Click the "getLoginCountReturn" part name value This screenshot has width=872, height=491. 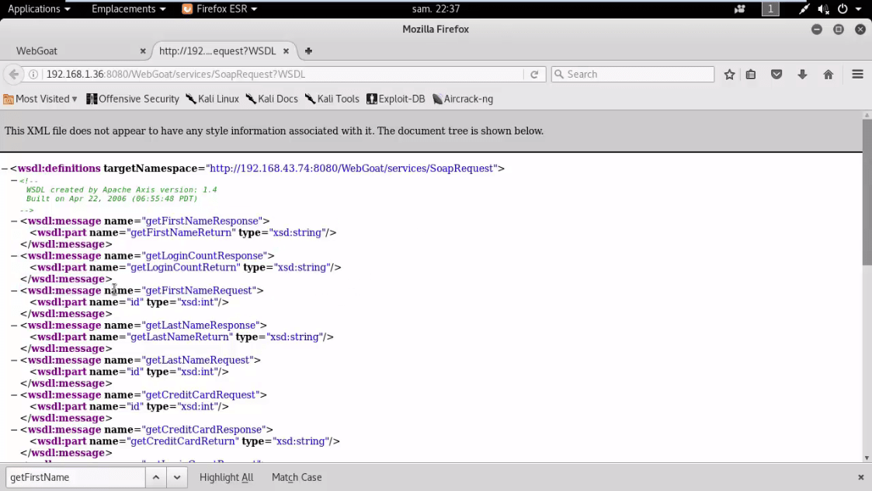tap(183, 267)
